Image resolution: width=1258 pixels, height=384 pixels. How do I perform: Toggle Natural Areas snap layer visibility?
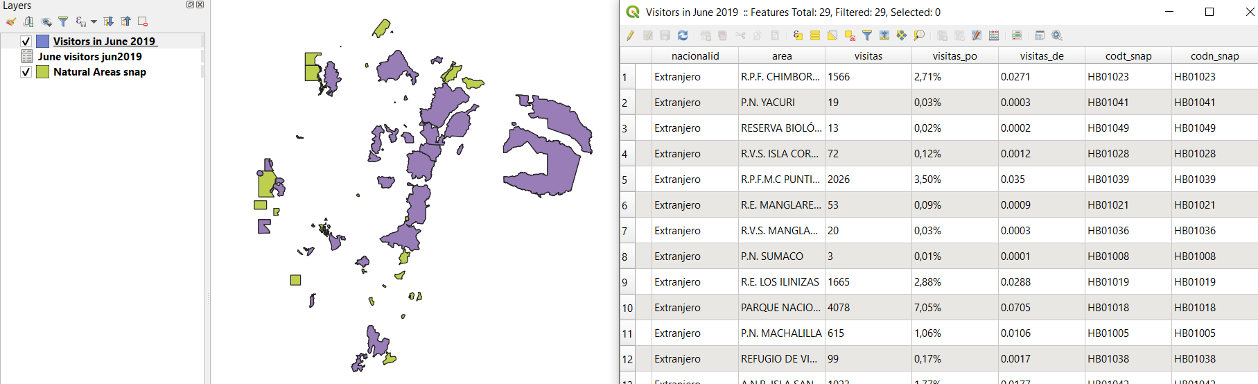click(x=26, y=71)
